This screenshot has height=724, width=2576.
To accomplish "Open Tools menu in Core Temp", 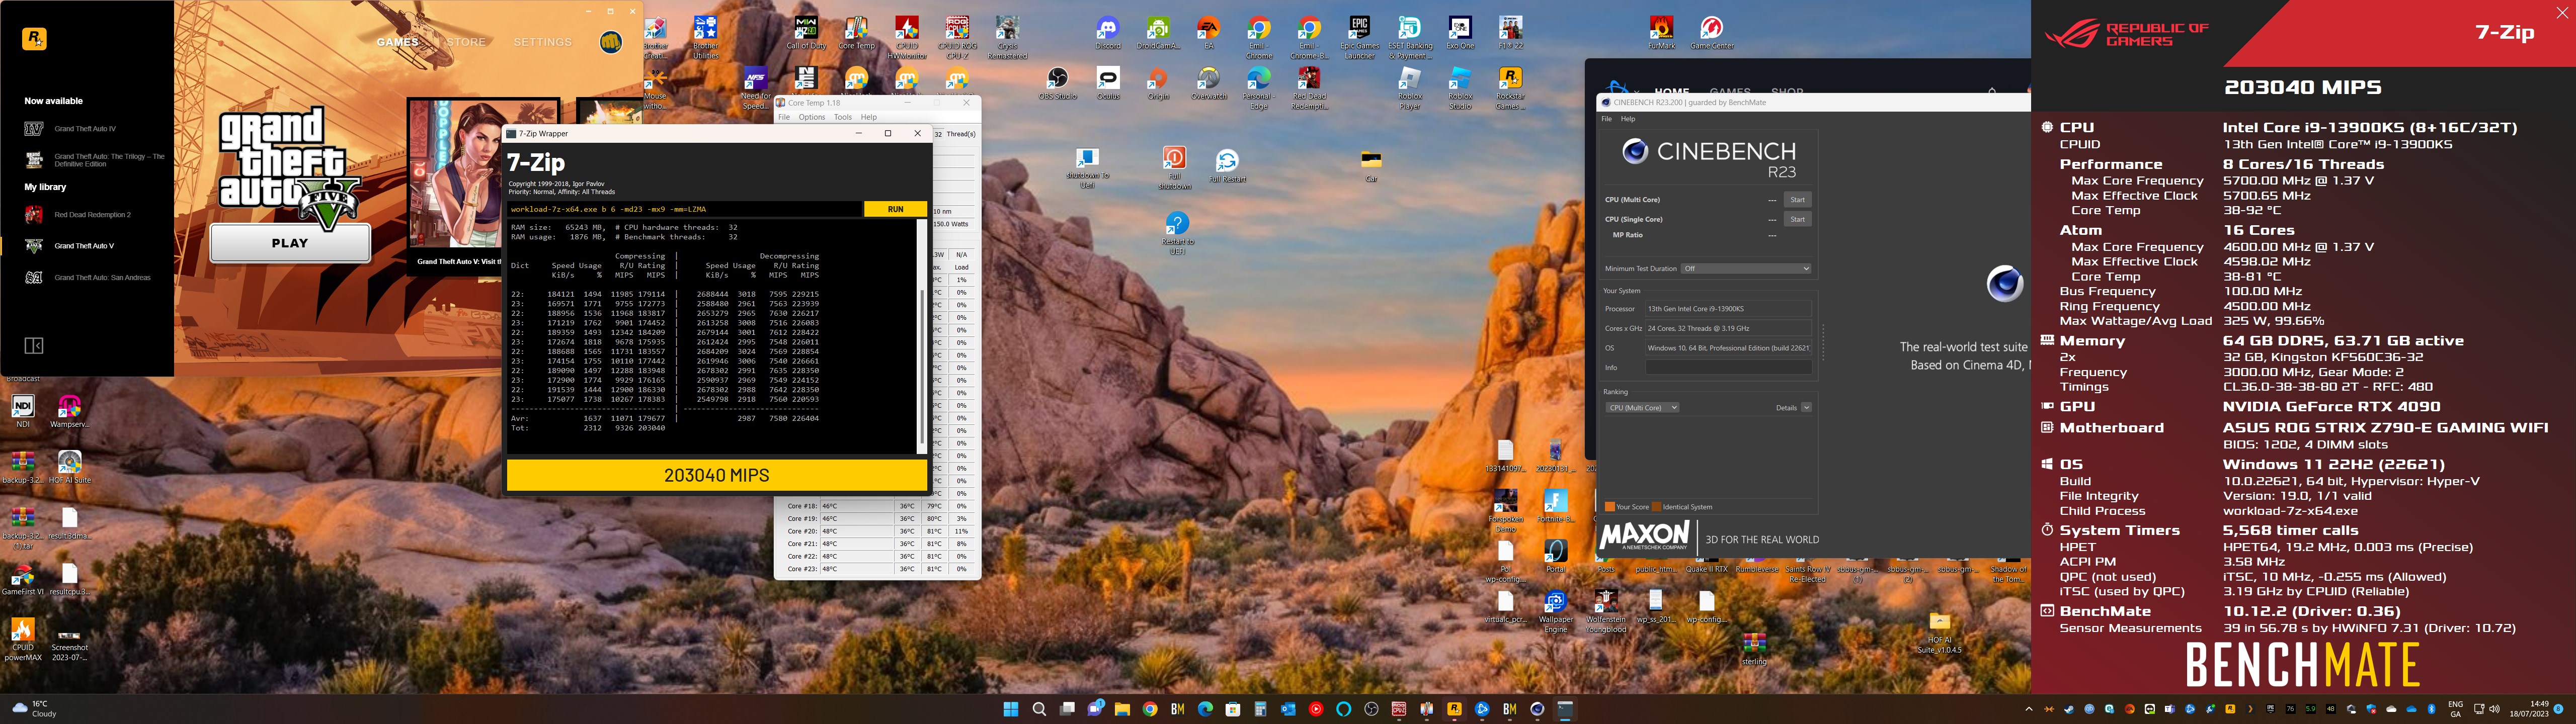I will pos(843,117).
